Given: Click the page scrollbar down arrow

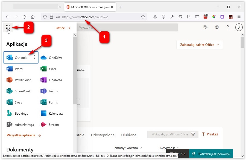Looking at the screenshot, I should pyautogui.click(x=242, y=156).
